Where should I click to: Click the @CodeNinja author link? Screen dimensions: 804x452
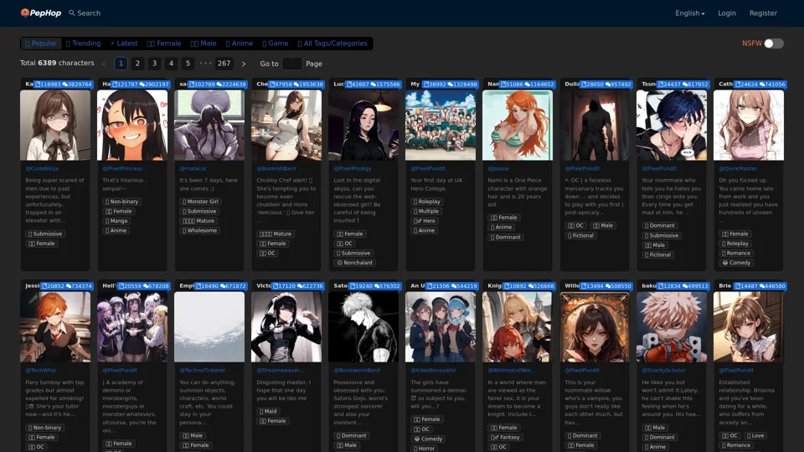[42, 168]
